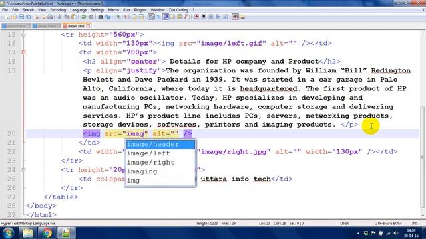The height and width of the screenshot is (239, 426).
Task: Click the Save recorded macro icon
Action: (226, 17)
